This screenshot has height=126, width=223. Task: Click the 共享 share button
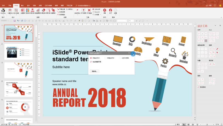point(209,5)
